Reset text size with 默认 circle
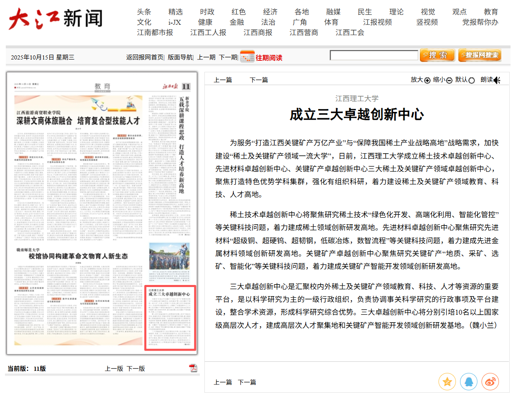The height and width of the screenshot is (394, 513). (x=471, y=80)
